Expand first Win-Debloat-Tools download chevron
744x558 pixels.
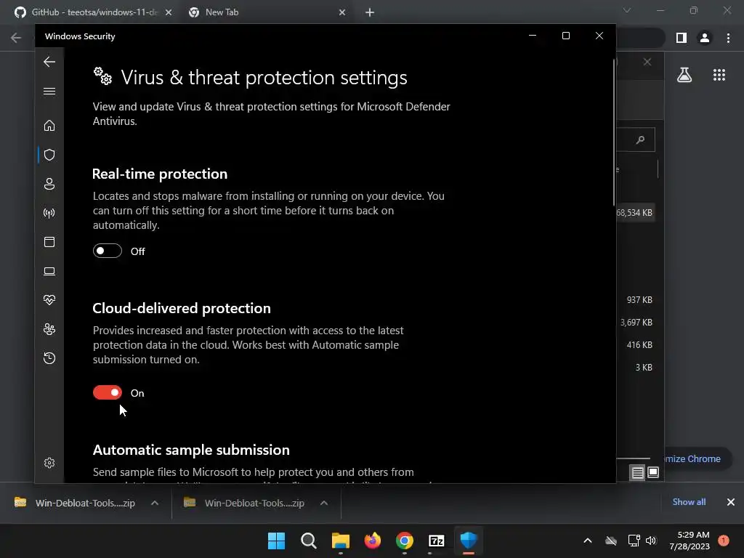pos(155,503)
